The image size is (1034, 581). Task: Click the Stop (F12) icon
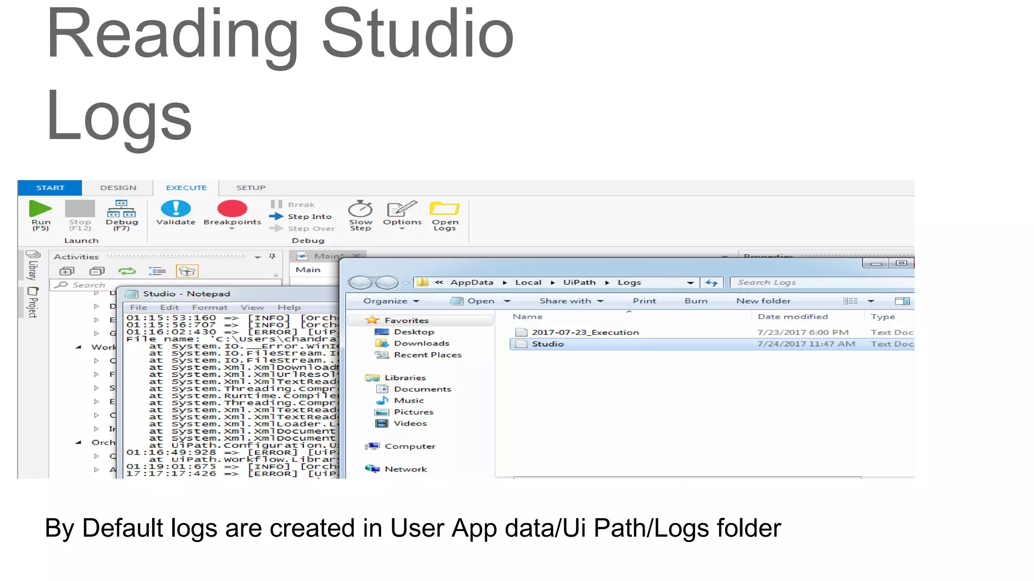click(x=80, y=208)
